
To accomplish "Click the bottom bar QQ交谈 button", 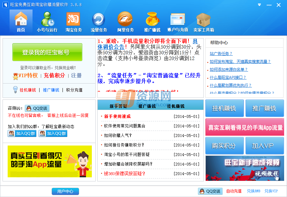I will pyautogui.click(x=210, y=191).
